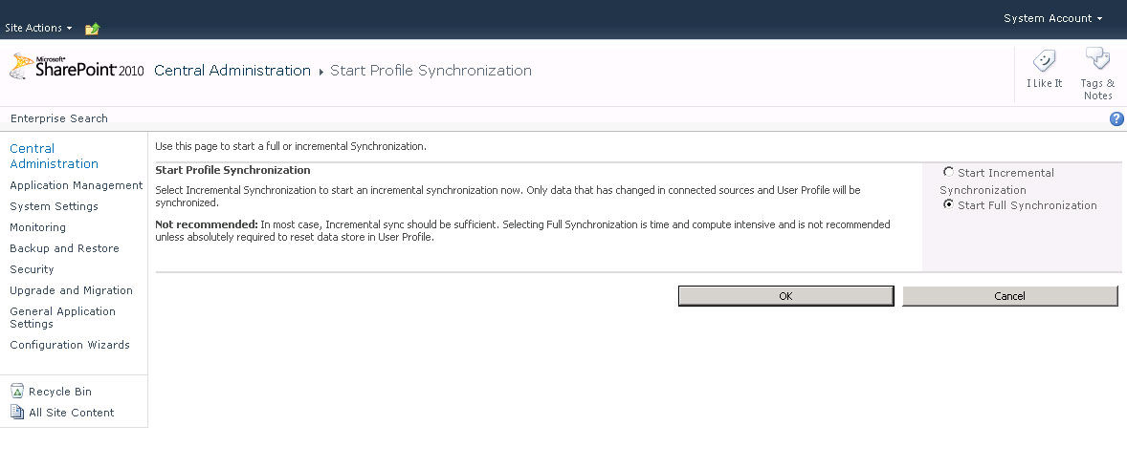
Task: Click the SharePoint 2010 logo
Action: point(77,67)
